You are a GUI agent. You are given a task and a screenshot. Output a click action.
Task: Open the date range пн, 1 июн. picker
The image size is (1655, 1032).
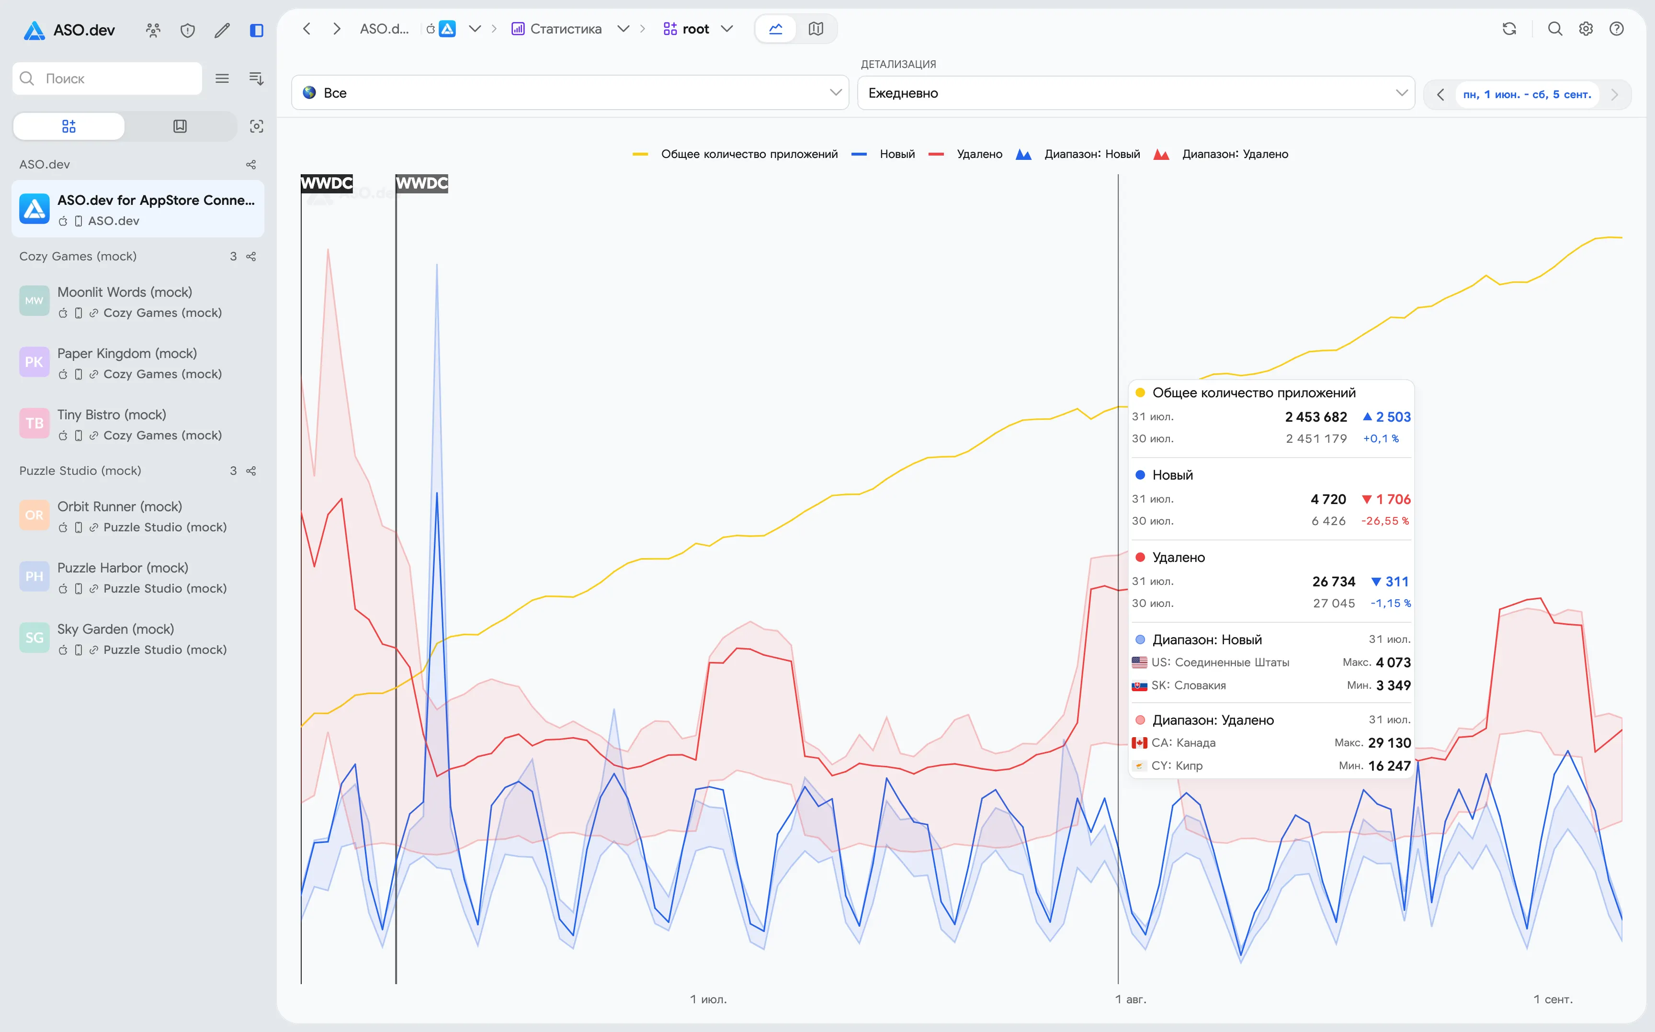pos(1527,94)
